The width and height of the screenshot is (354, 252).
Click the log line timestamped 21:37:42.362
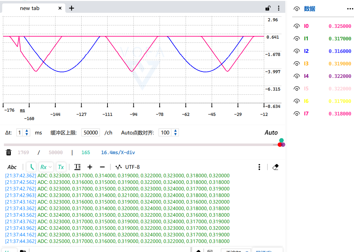click(x=117, y=176)
